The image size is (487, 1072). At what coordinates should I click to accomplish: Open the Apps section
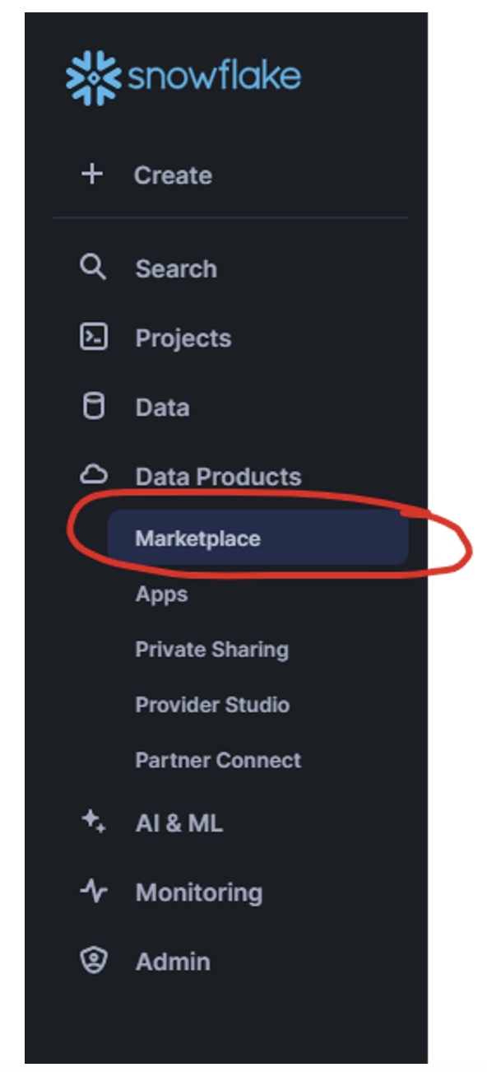coord(160,594)
